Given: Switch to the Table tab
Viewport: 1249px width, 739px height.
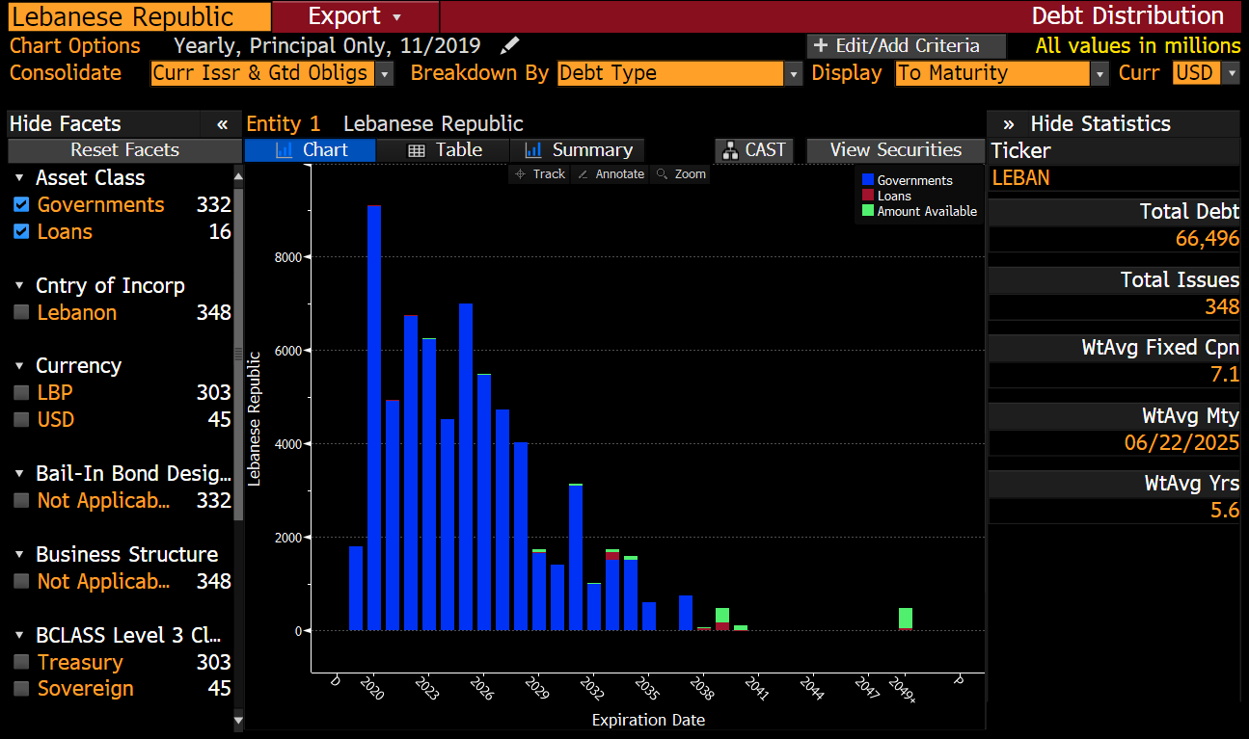Looking at the screenshot, I should [x=444, y=150].
